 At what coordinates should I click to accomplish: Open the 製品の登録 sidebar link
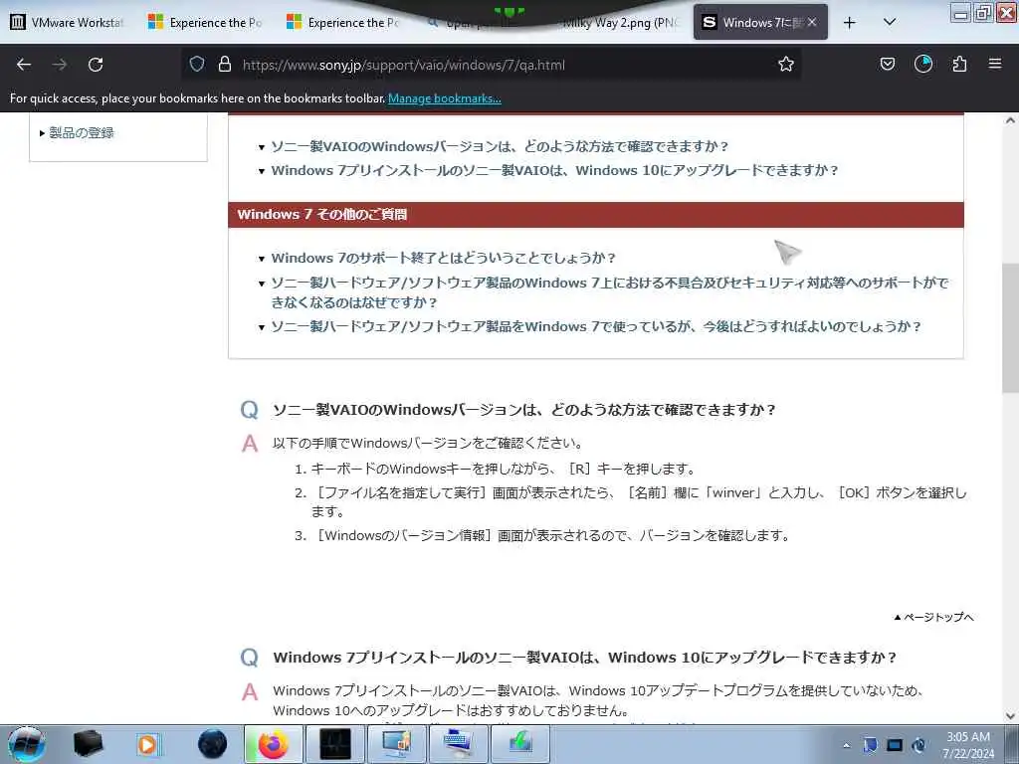(x=82, y=132)
